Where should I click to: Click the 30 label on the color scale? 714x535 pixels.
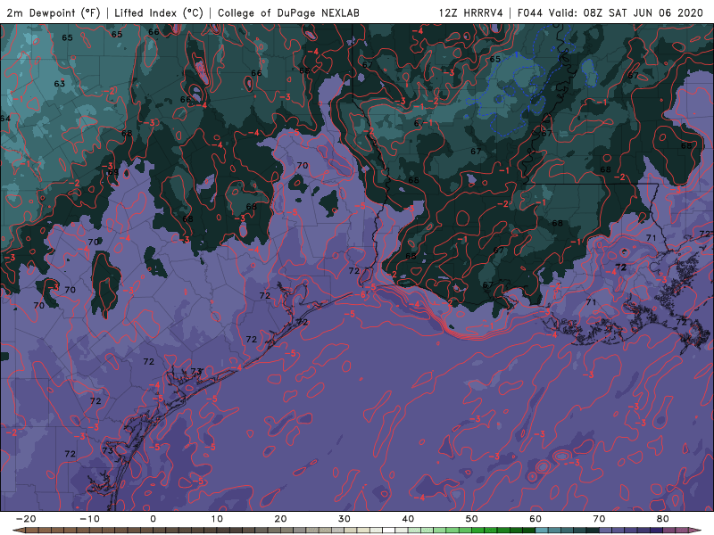tap(345, 519)
